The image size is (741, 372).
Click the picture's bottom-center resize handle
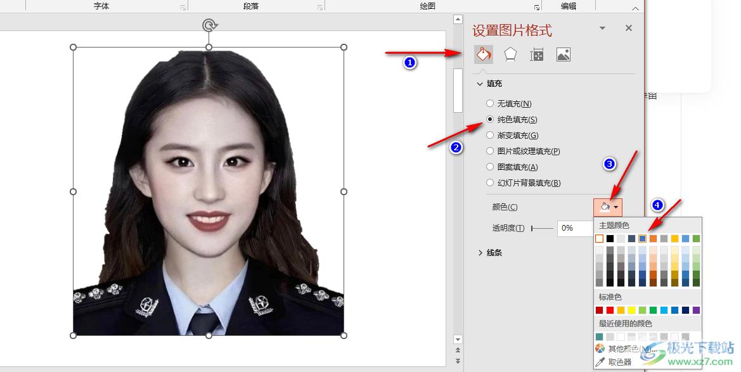(209, 336)
